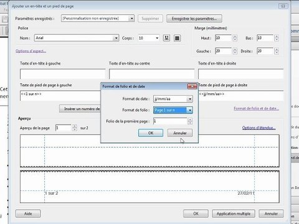Click main dialog OK button

pos(196,213)
